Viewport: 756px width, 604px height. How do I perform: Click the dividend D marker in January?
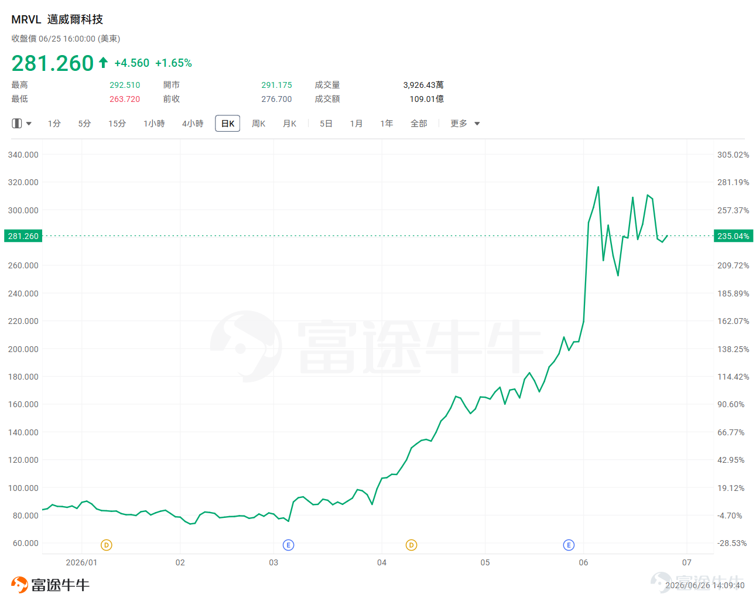click(106, 545)
